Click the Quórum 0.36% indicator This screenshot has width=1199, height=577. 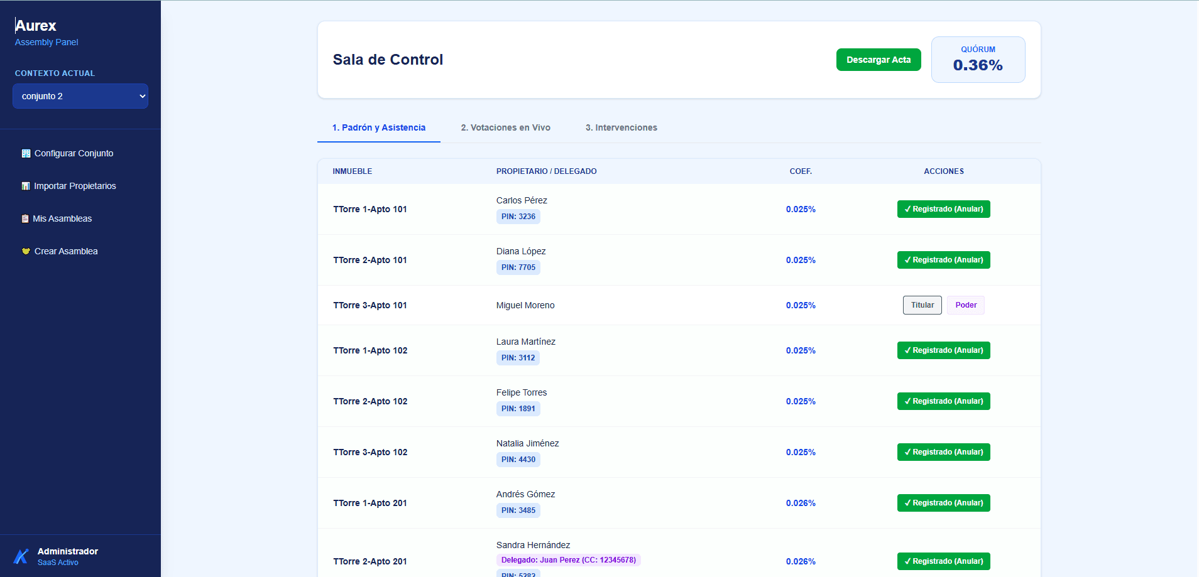pos(978,60)
